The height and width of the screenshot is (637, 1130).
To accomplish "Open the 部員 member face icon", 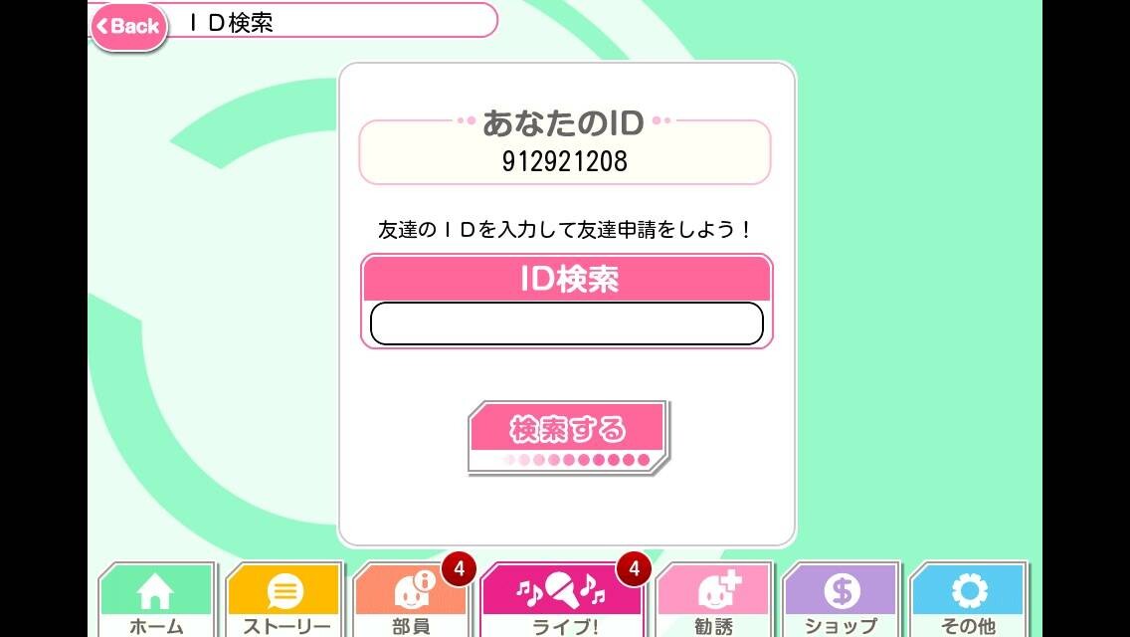I will [414, 590].
